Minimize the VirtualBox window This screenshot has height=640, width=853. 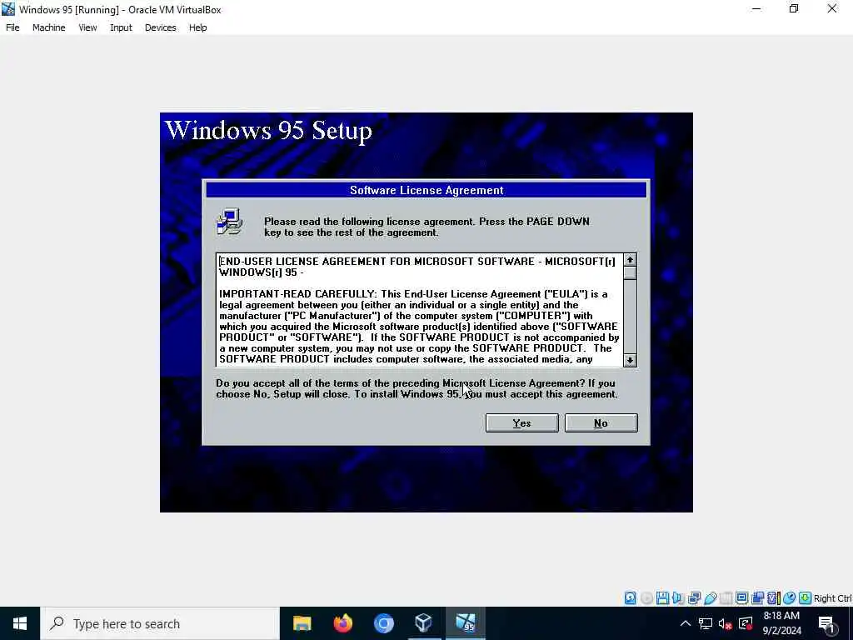(756, 9)
